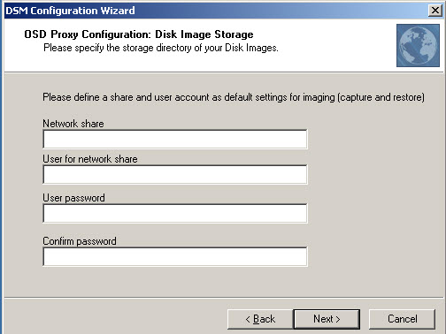Focus the Network share input field

point(175,139)
